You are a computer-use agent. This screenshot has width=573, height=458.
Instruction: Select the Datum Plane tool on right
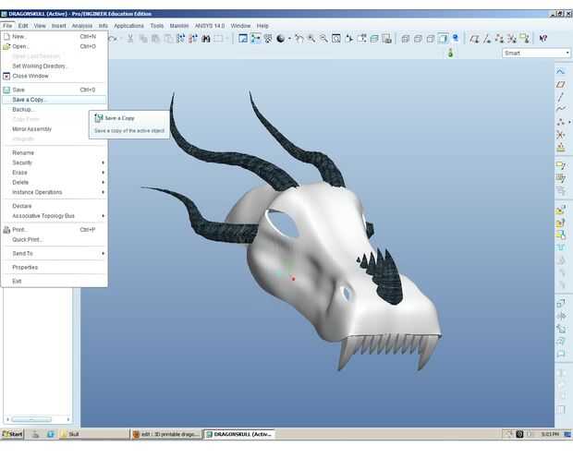pyautogui.click(x=561, y=85)
